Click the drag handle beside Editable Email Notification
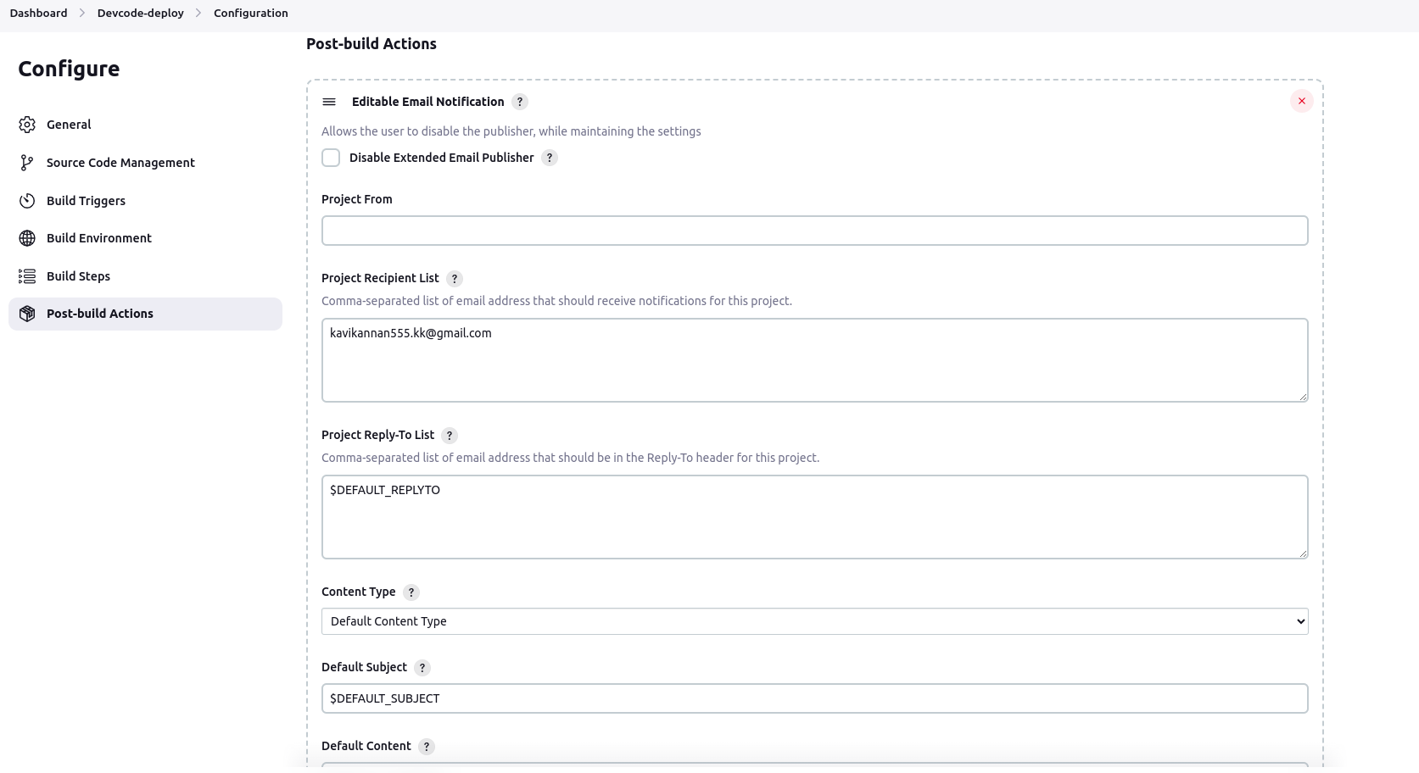Image resolution: width=1419 pixels, height=773 pixels. click(329, 102)
